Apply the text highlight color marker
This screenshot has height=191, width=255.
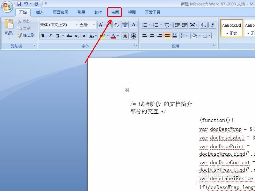click(x=102, y=36)
